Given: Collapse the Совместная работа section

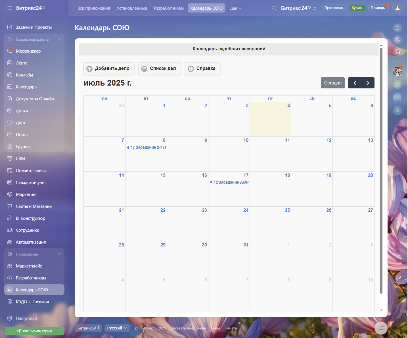Looking at the screenshot, I should [60, 39].
